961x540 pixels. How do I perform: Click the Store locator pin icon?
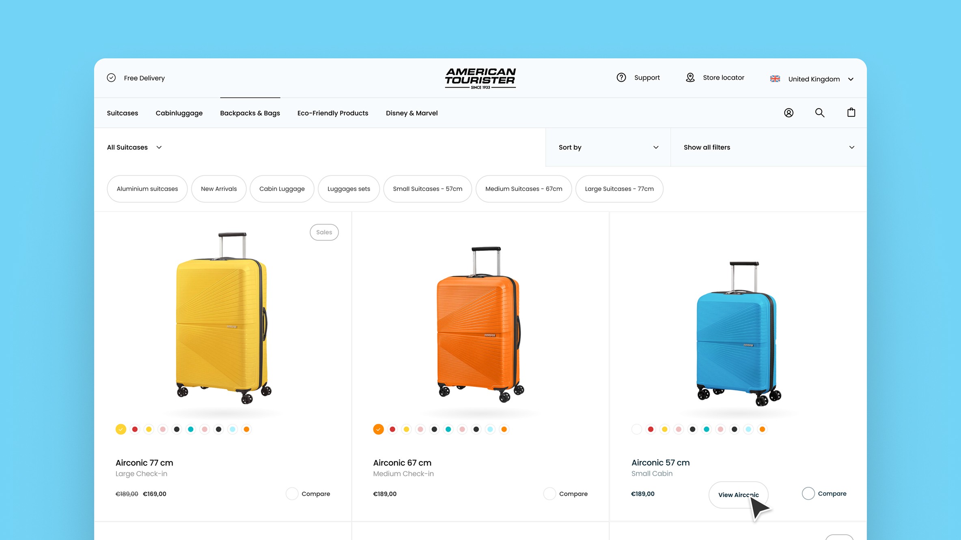click(690, 77)
